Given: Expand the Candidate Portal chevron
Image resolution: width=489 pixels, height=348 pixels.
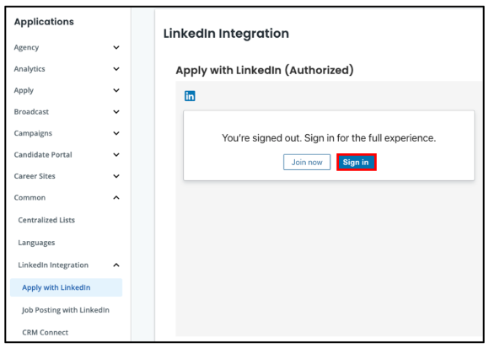Looking at the screenshot, I should [x=116, y=155].
